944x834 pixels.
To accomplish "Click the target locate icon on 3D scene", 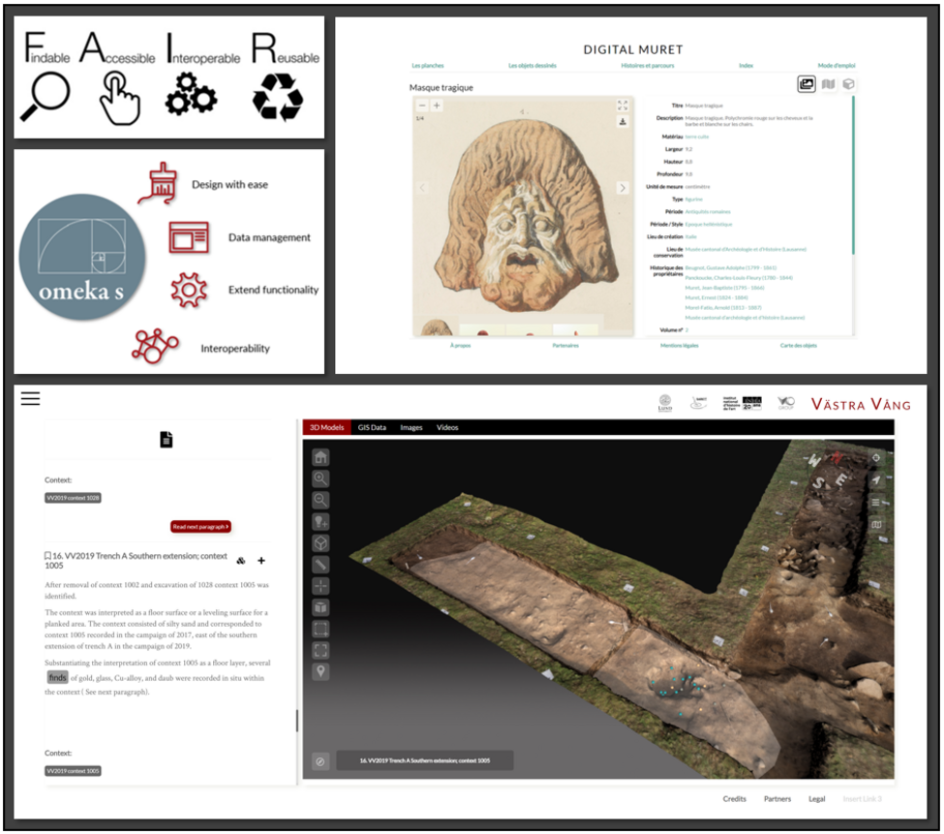I will pyautogui.click(x=876, y=458).
